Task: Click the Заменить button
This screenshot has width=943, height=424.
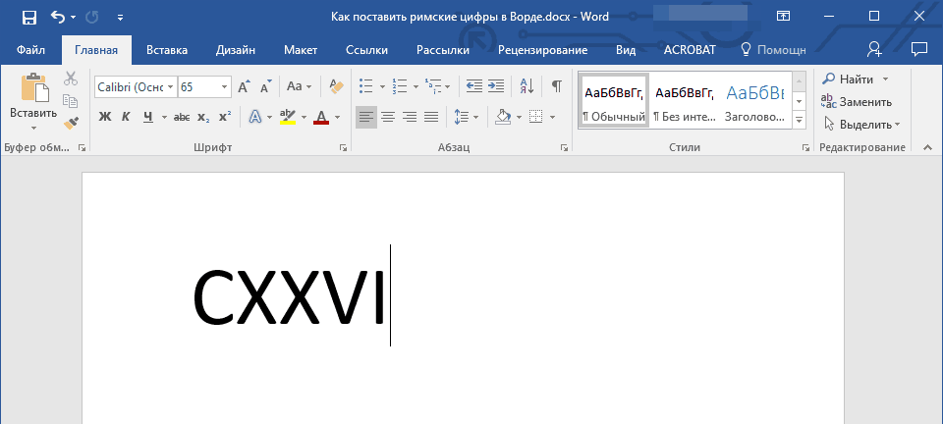Action: pyautogui.click(x=857, y=101)
